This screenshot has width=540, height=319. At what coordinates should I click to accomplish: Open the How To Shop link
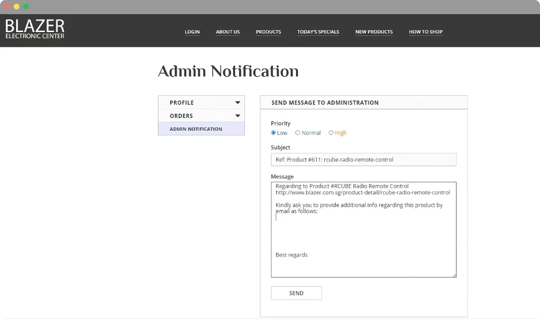[426, 32]
